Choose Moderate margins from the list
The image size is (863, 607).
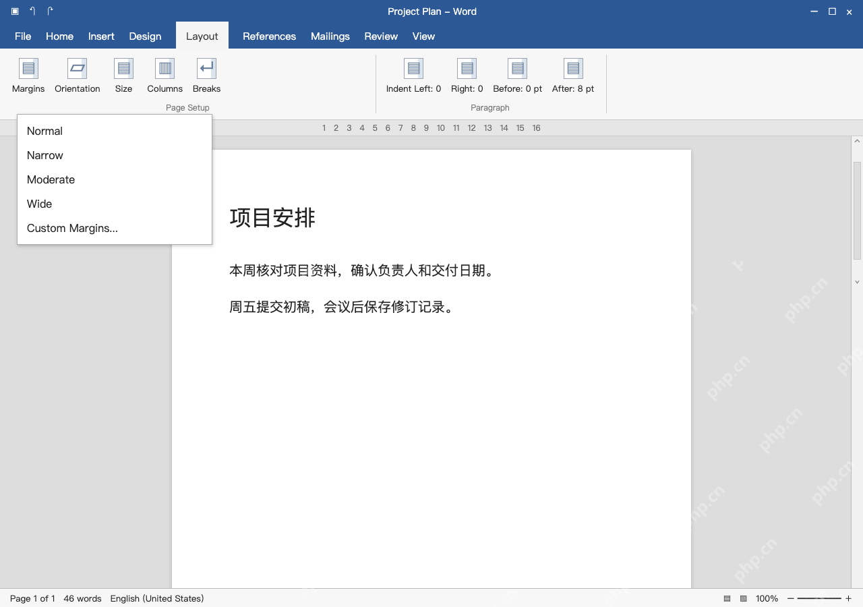coord(115,179)
